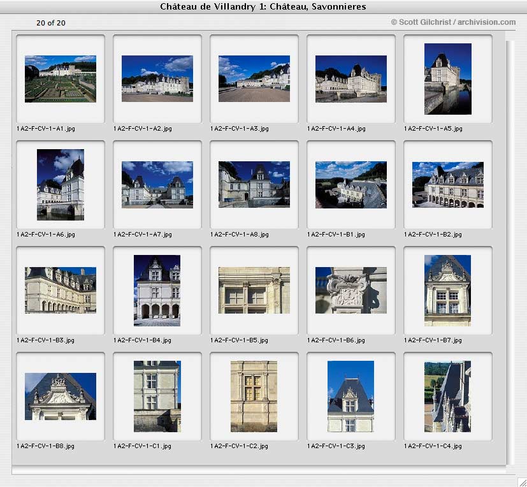Select the 1A2-F-CV-1-A6 tower thumbnail

coord(61,185)
